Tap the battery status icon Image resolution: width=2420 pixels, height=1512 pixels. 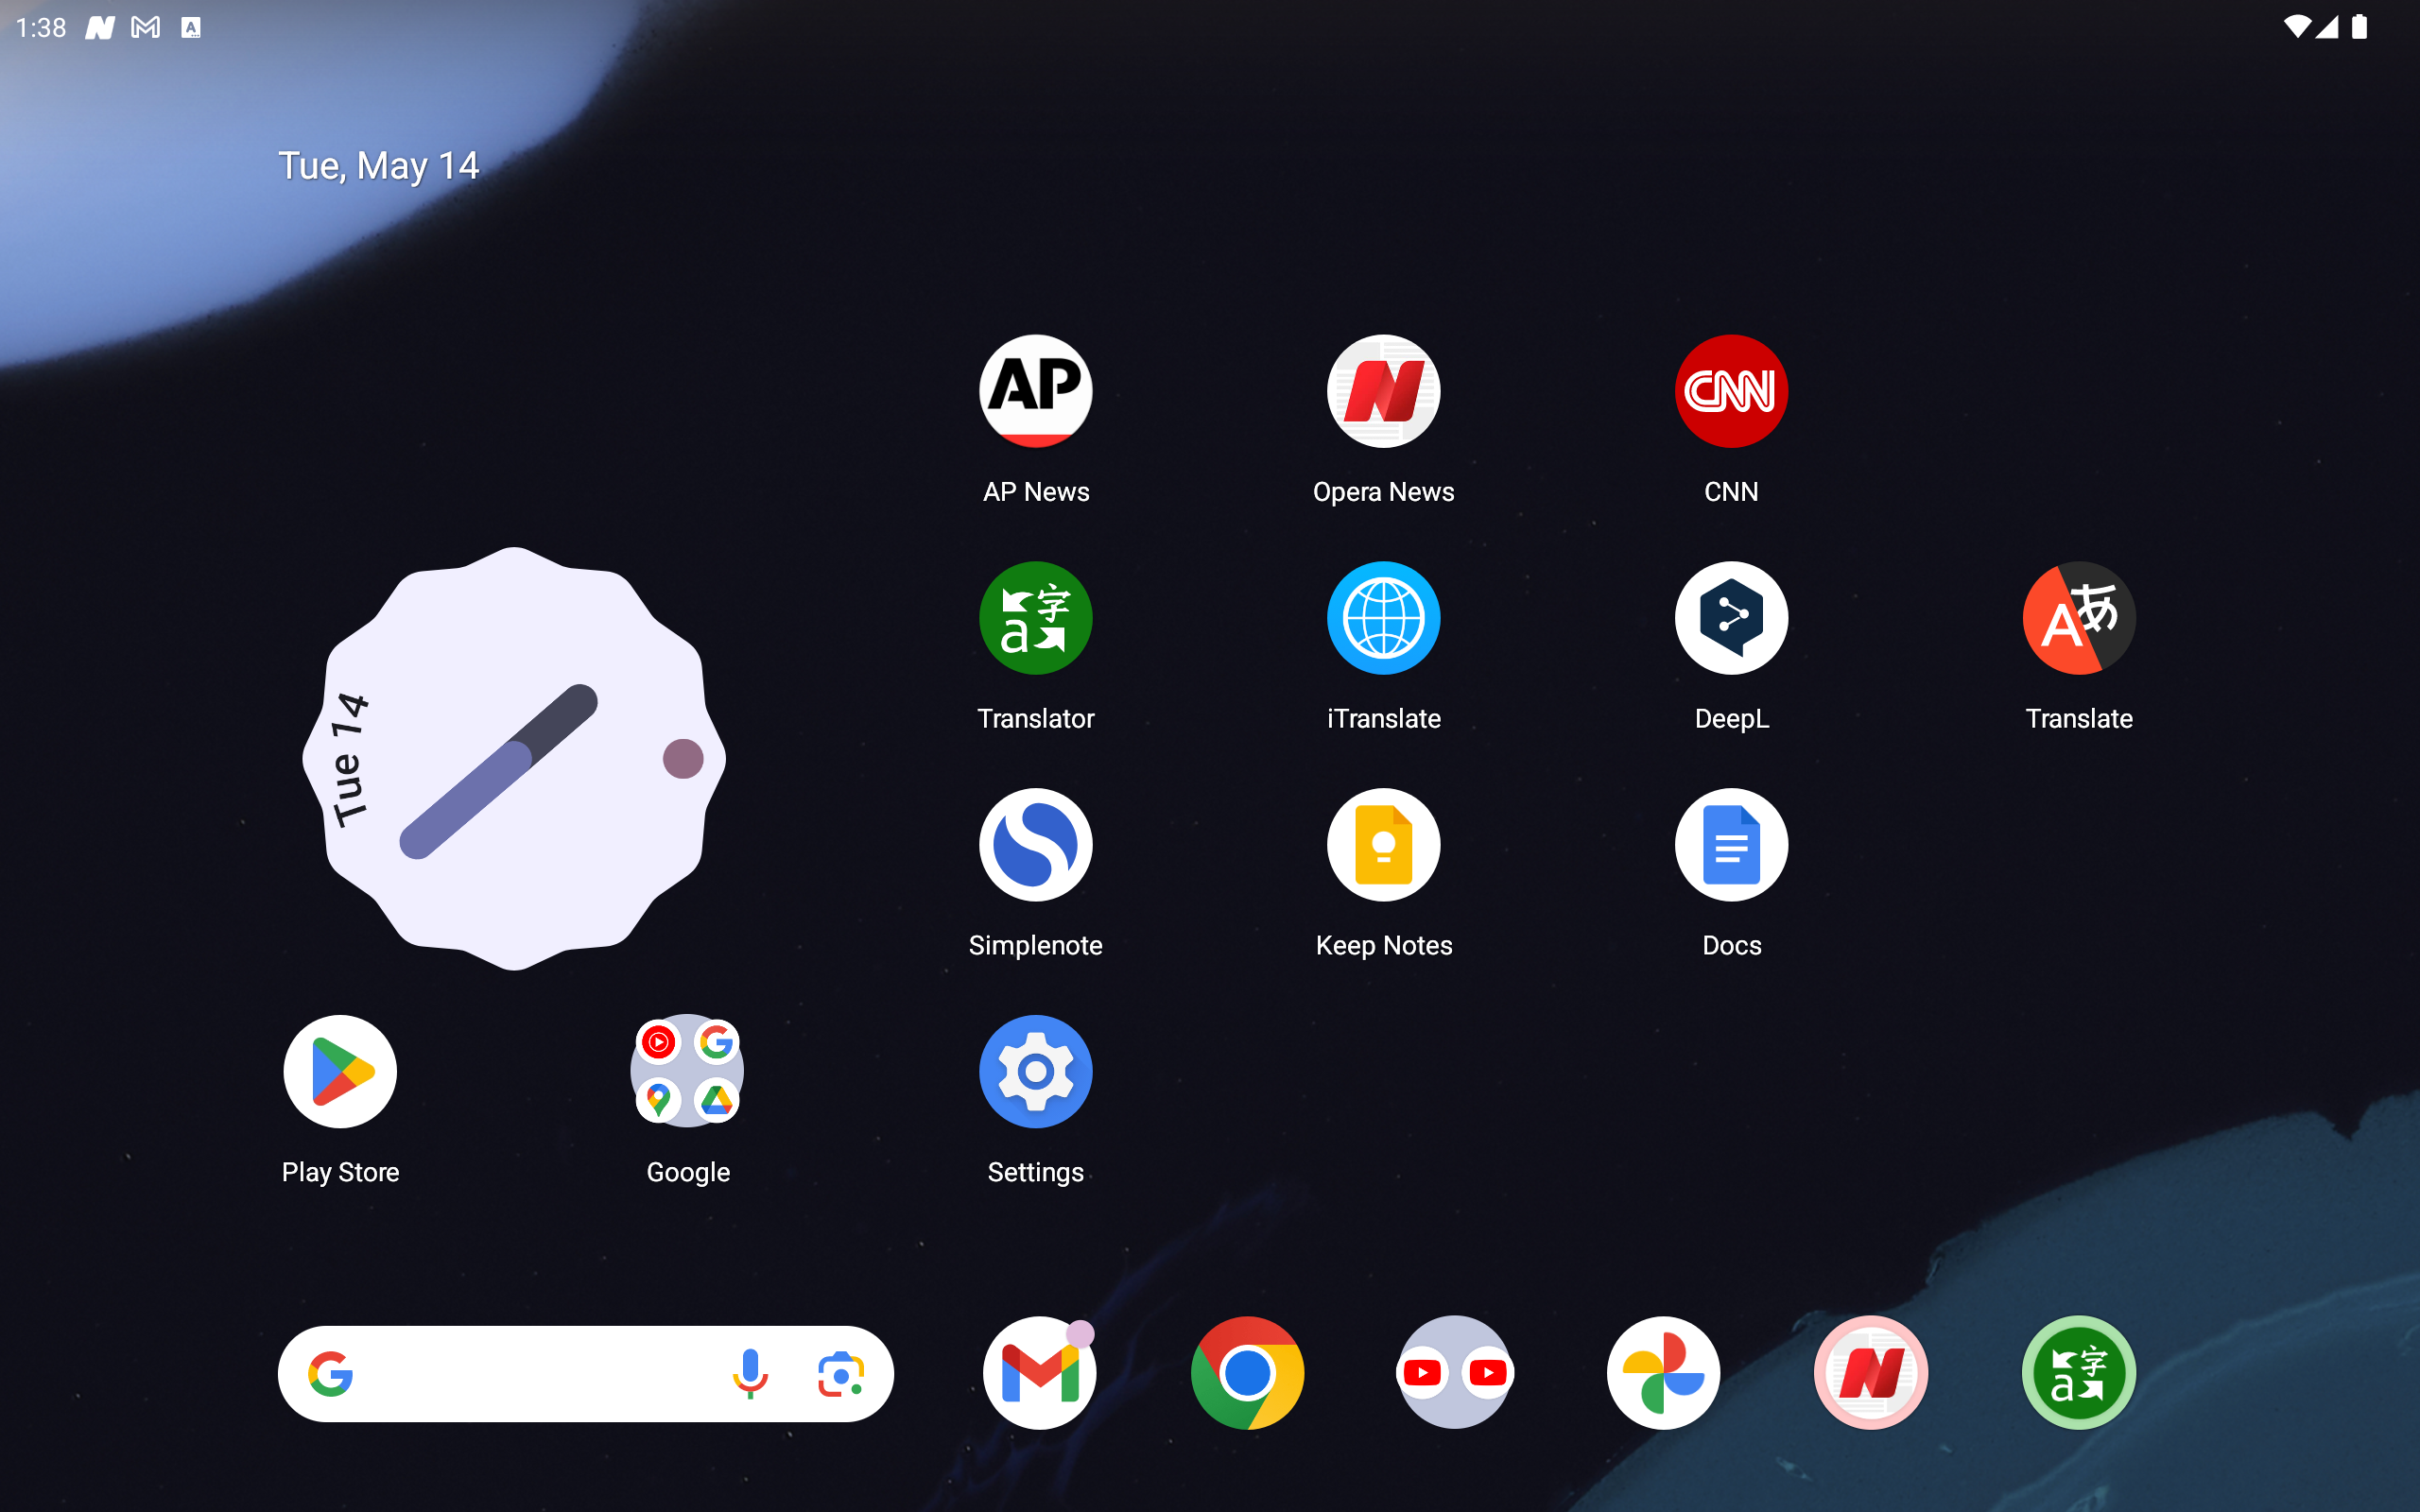tap(2359, 27)
